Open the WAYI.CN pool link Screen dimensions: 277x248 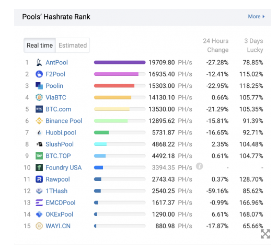(58, 226)
